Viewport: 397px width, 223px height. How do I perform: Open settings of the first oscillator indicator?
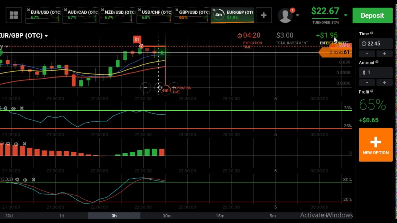[x=5, y=108]
